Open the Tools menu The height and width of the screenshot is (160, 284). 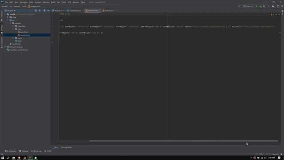64,2
